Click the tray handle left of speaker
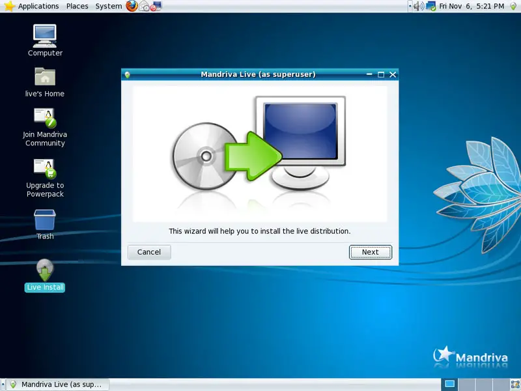The width and height of the screenshot is (521, 391). [x=410, y=6]
